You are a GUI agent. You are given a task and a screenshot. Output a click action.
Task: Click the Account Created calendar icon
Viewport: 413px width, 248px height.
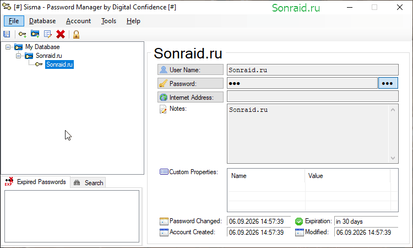[164, 233]
